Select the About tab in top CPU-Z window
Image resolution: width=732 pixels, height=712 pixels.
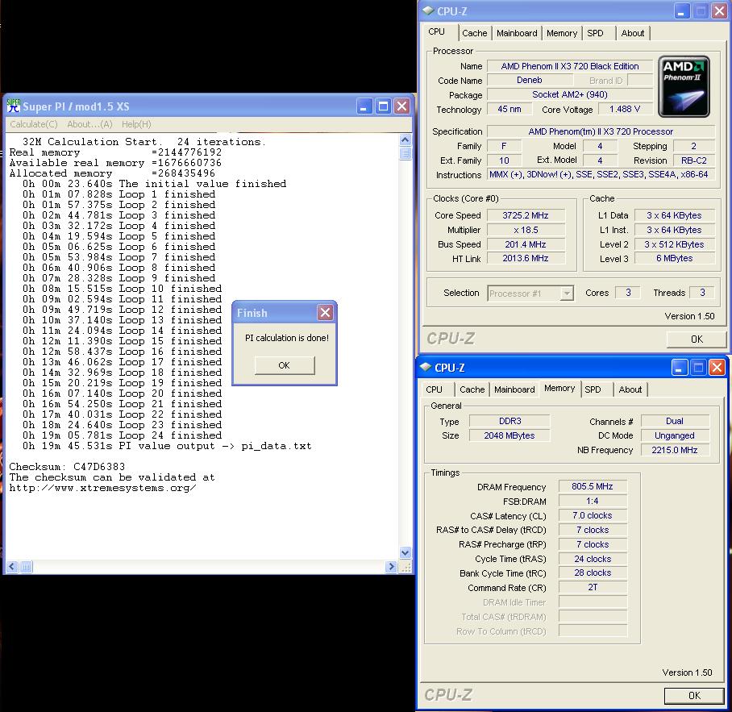click(633, 33)
